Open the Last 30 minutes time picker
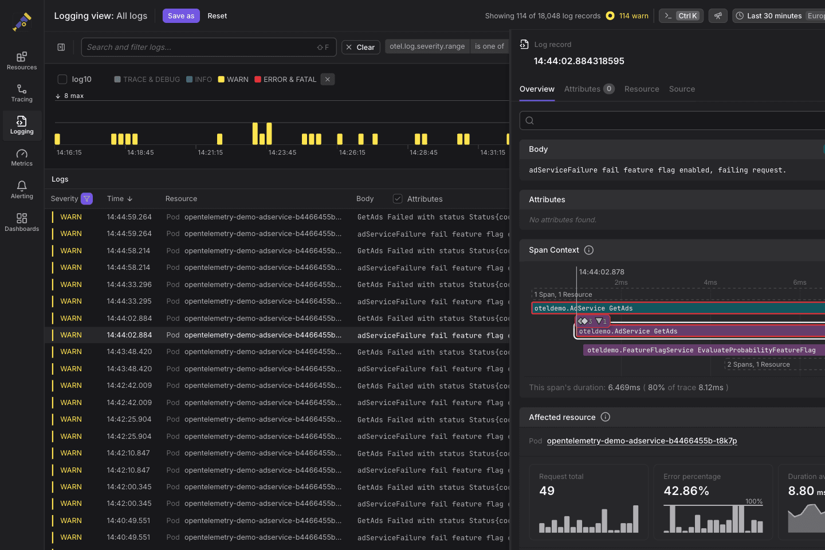825x550 pixels. coord(773,16)
